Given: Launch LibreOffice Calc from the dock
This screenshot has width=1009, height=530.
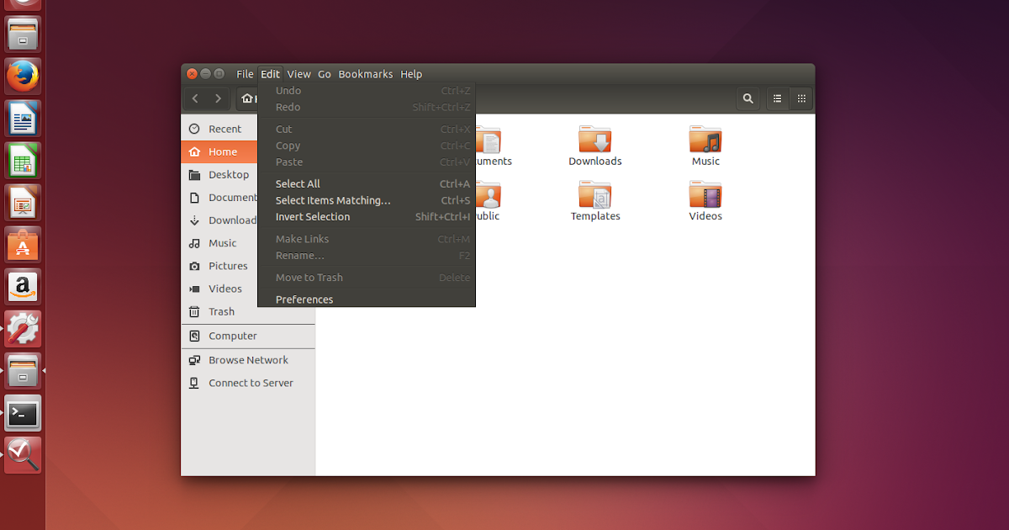Looking at the screenshot, I should pyautogui.click(x=21, y=160).
